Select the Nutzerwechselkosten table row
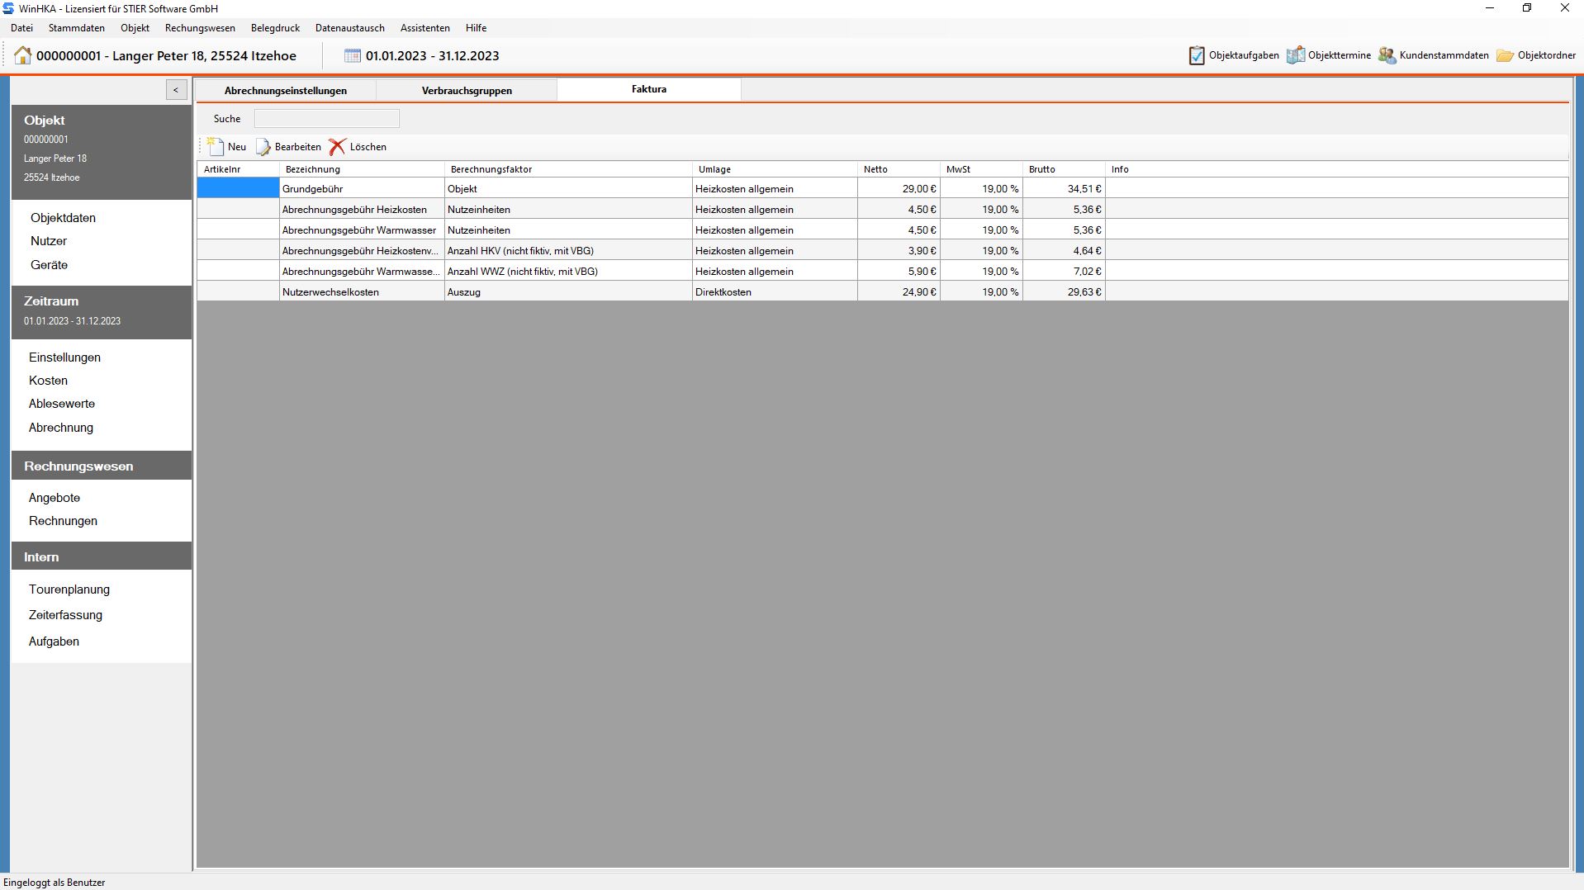Image resolution: width=1584 pixels, height=890 pixels. coord(330,292)
